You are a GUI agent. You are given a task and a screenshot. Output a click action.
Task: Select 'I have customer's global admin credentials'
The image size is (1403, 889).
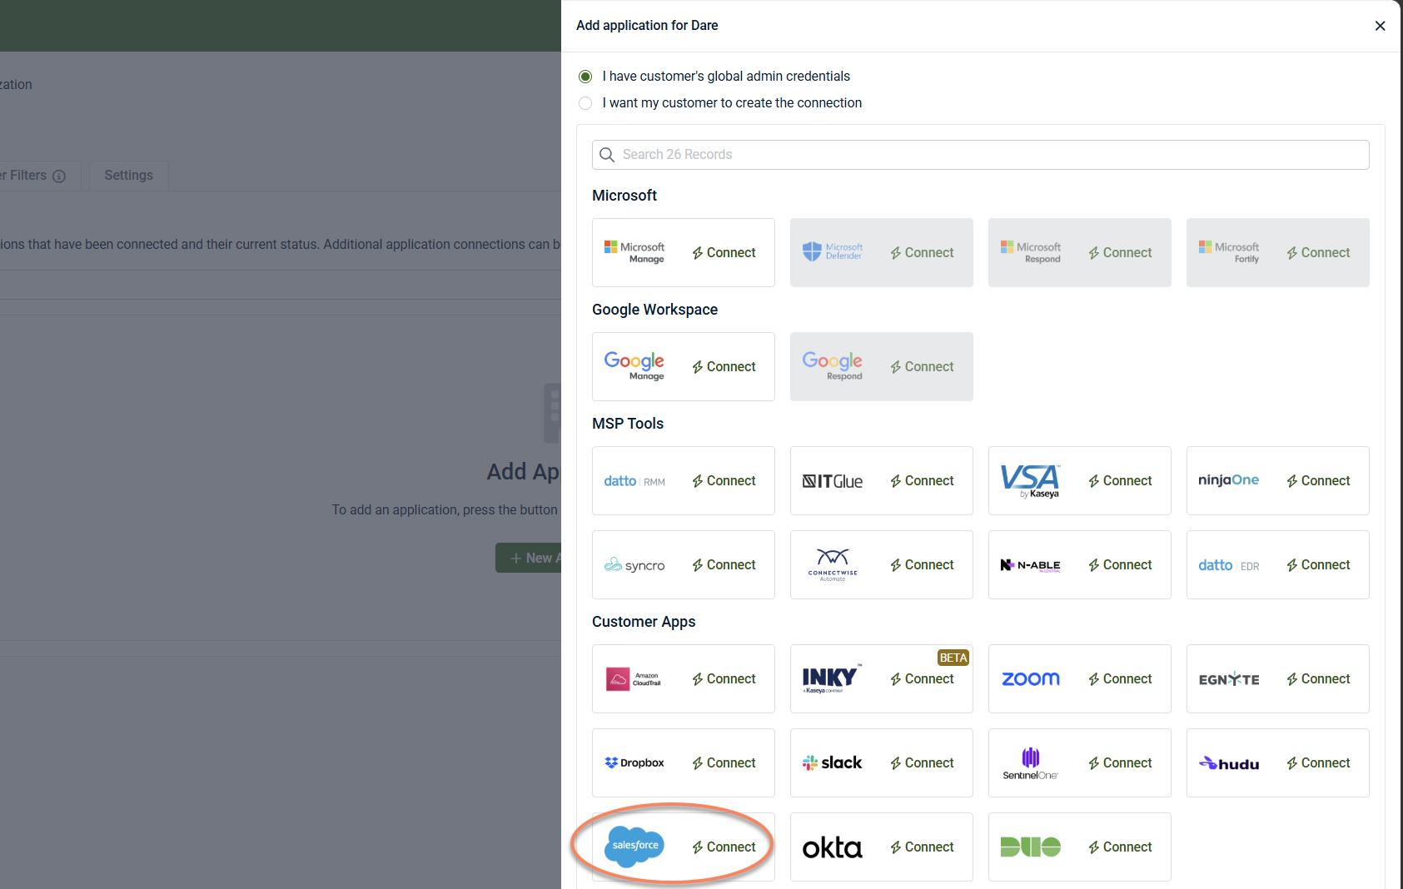(585, 77)
